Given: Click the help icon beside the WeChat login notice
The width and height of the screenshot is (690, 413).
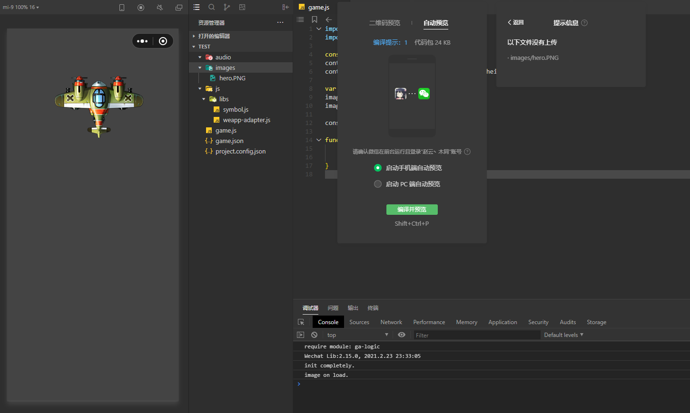Looking at the screenshot, I should (467, 152).
